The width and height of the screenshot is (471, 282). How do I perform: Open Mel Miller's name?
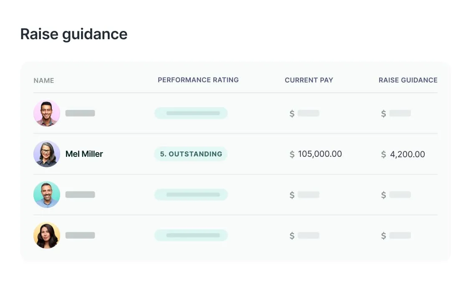point(84,154)
